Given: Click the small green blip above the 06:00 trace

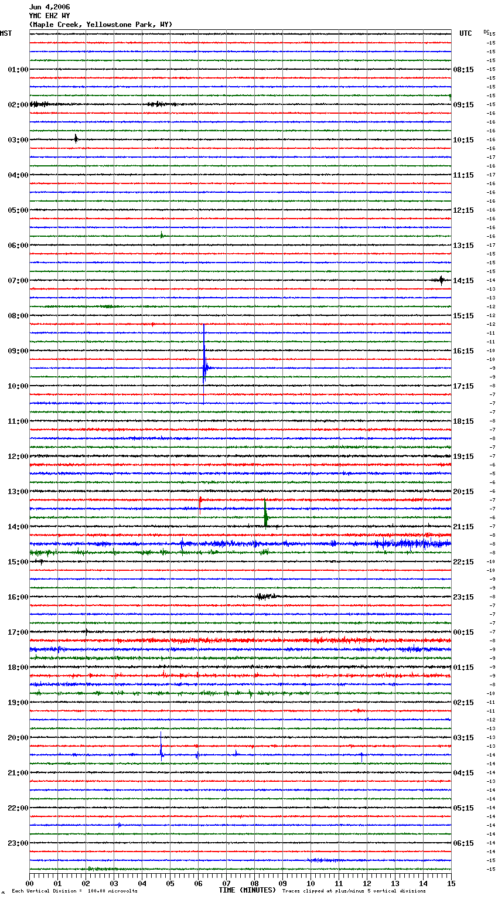Looking at the screenshot, I should tap(162, 236).
